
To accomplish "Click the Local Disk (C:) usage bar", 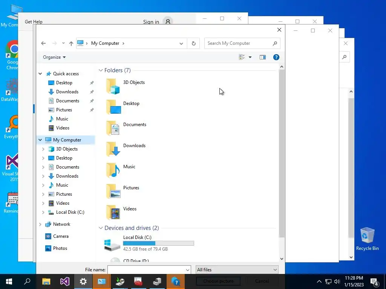I will [x=158, y=243].
